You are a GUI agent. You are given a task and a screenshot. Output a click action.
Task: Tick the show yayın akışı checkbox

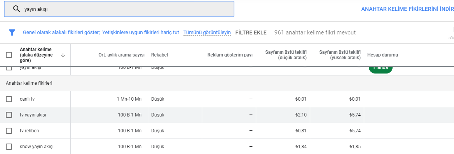pyautogui.click(x=9, y=147)
